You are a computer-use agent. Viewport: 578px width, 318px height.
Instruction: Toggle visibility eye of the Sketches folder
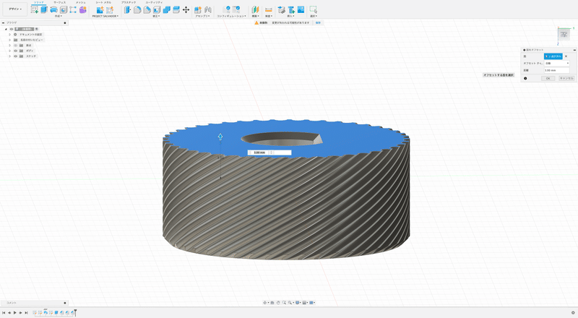[15, 56]
